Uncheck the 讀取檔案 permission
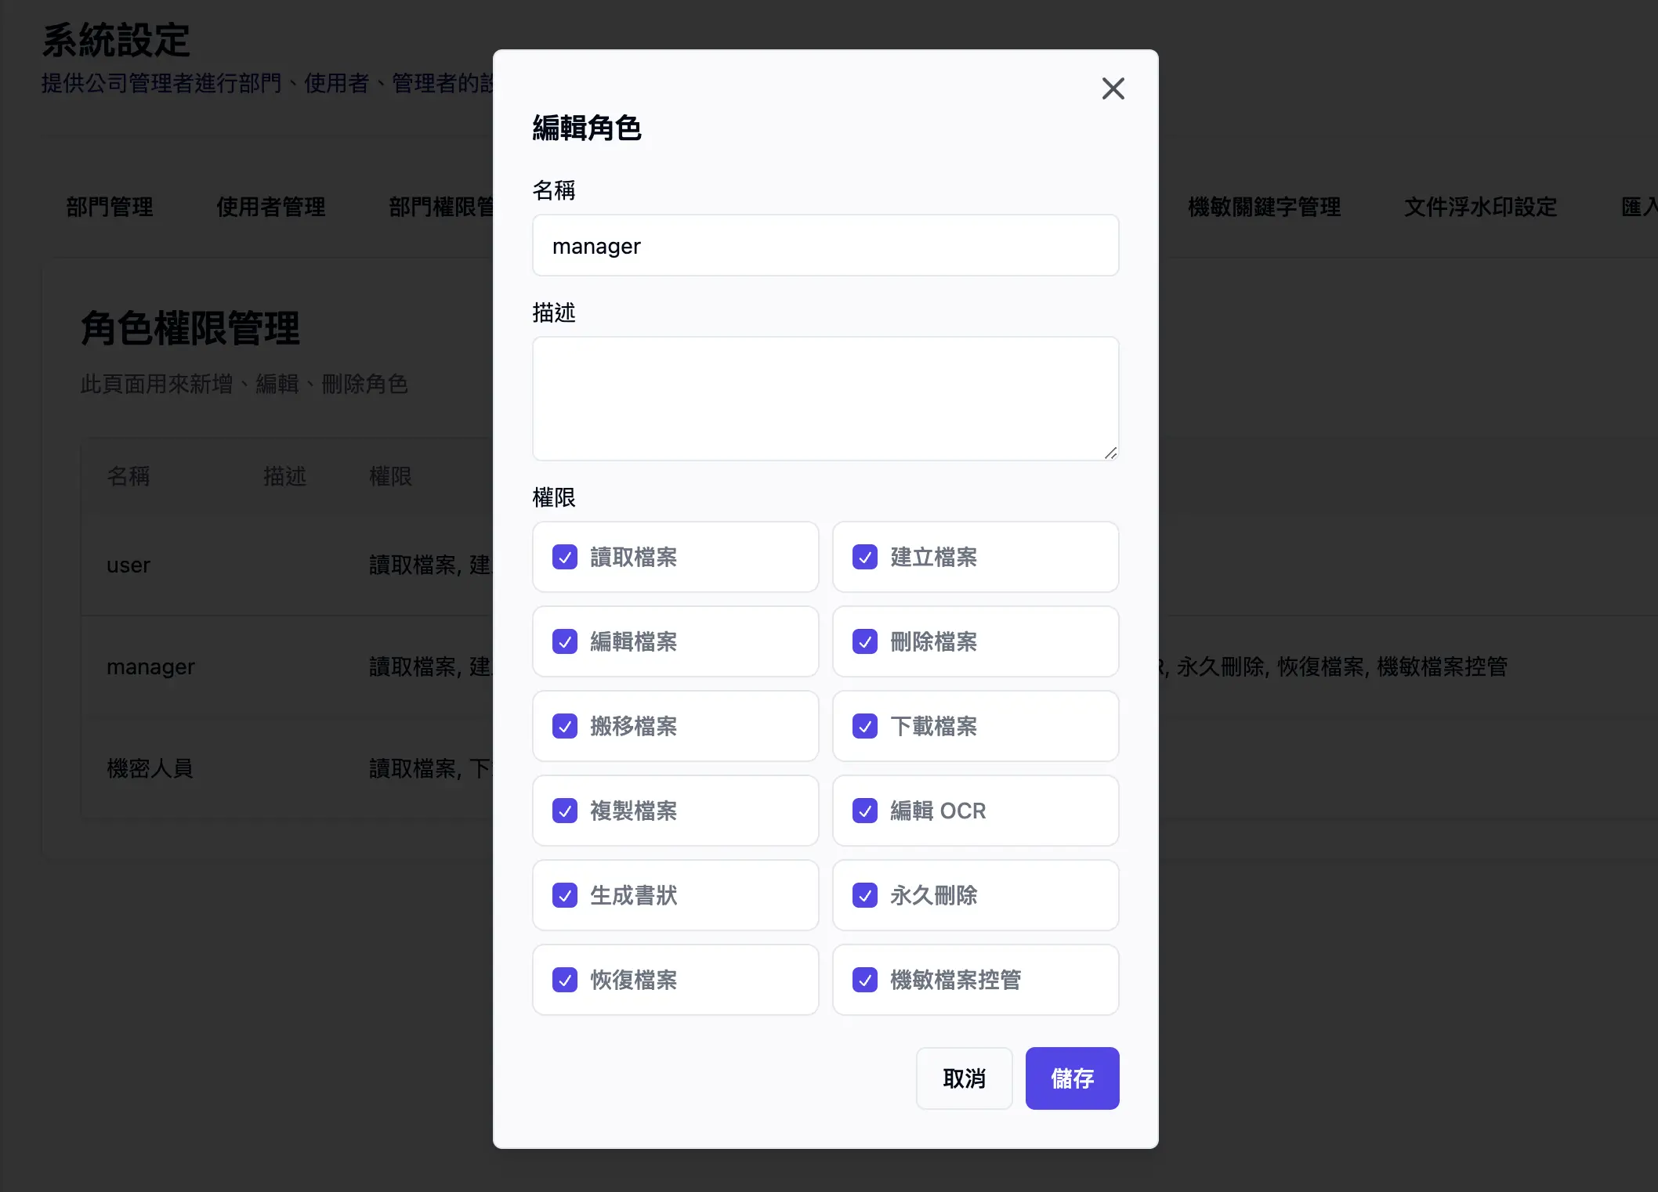Screen dimensions: 1658x1192 [x=565, y=557]
